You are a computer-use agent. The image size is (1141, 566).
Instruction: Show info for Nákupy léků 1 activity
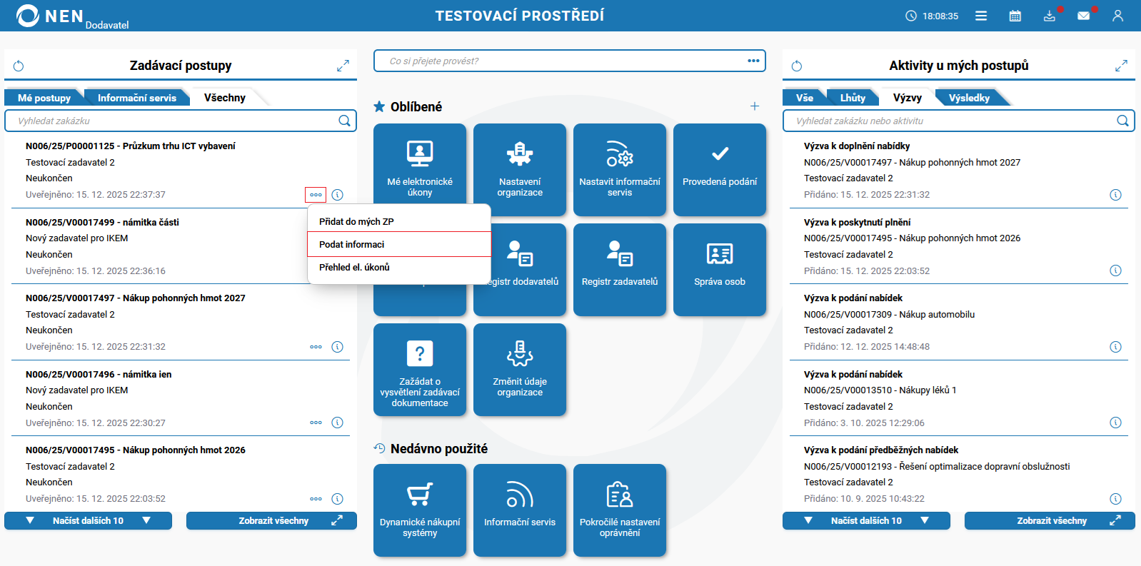click(x=1115, y=423)
